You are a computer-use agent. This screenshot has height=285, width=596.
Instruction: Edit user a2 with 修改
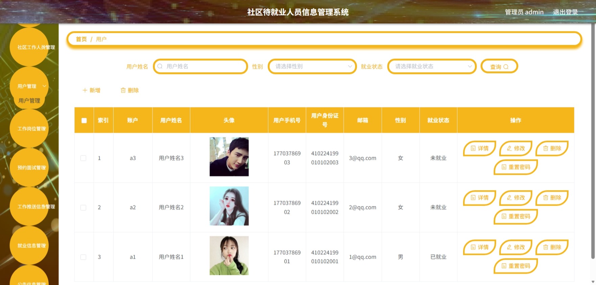click(x=516, y=198)
